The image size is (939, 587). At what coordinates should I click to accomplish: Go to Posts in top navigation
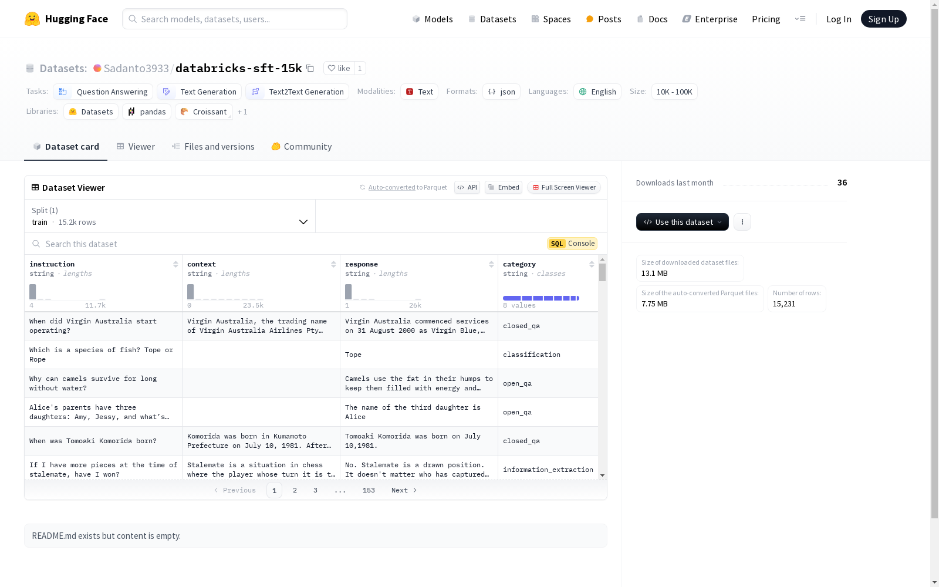(x=603, y=19)
